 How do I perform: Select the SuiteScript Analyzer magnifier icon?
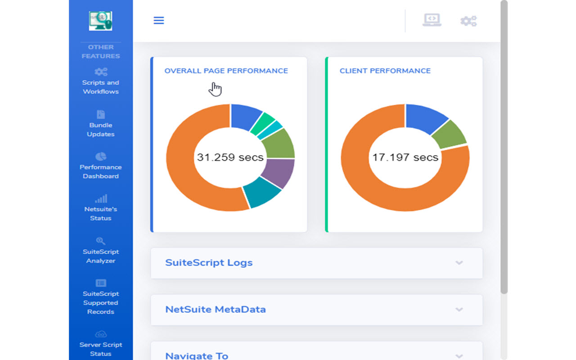tap(100, 241)
